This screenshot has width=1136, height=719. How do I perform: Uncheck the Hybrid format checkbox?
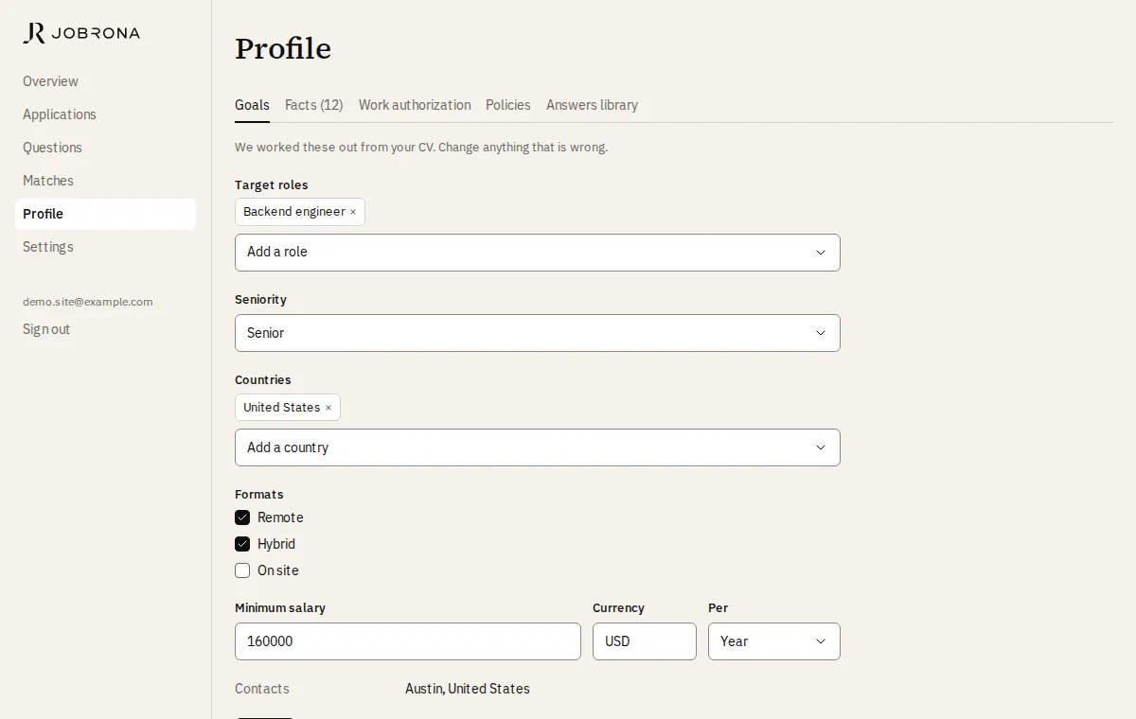click(x=242, y=544)
